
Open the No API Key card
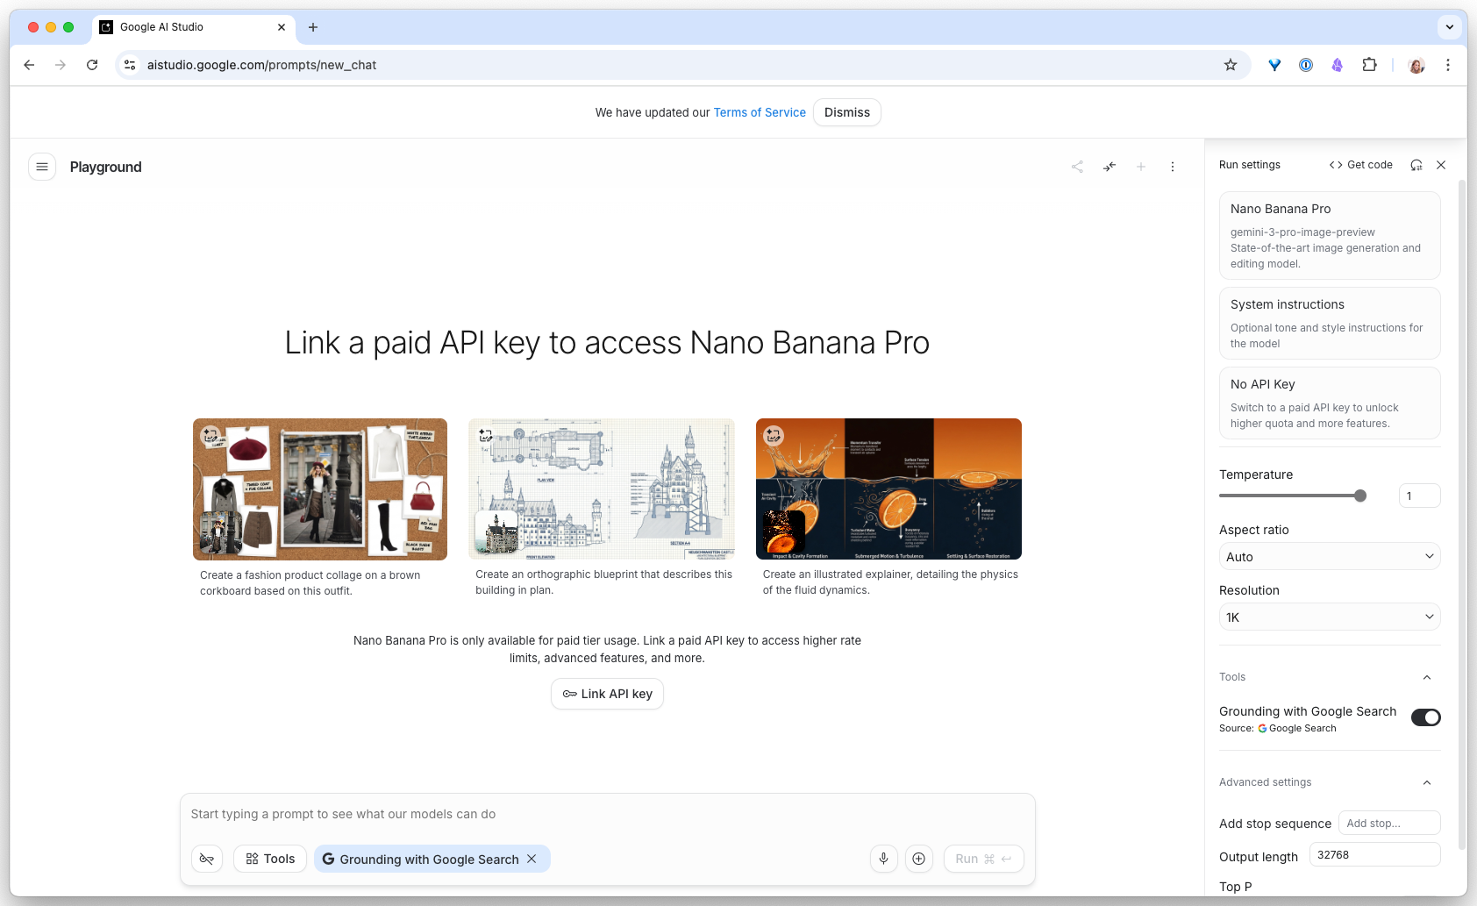(1330, 403)
